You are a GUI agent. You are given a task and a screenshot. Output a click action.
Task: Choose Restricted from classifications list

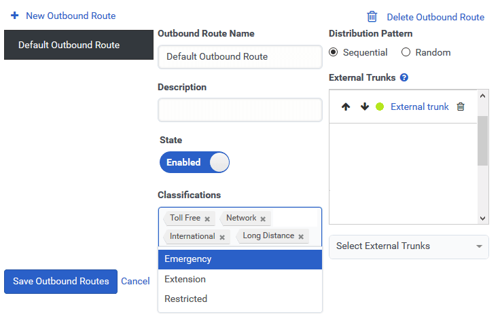click(240, 299)
